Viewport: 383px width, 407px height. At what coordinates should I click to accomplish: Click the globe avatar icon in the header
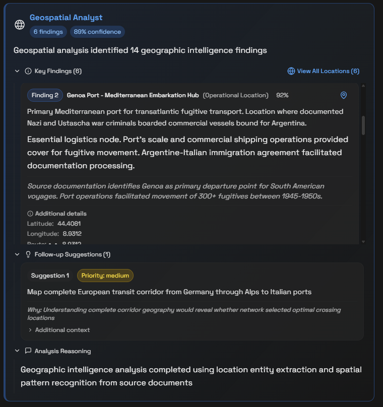19,24
